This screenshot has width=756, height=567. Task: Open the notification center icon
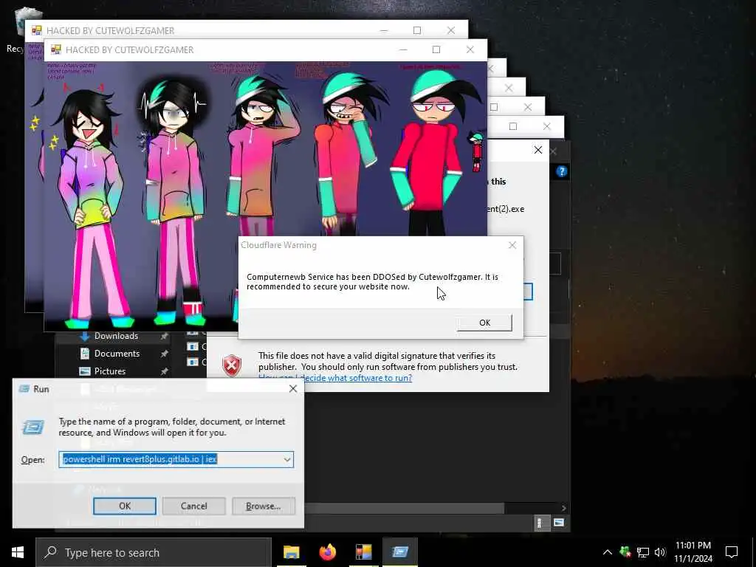pos(732,552)
